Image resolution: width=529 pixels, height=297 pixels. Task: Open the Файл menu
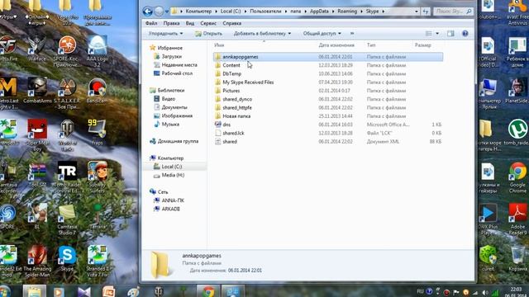coord(151,23)
